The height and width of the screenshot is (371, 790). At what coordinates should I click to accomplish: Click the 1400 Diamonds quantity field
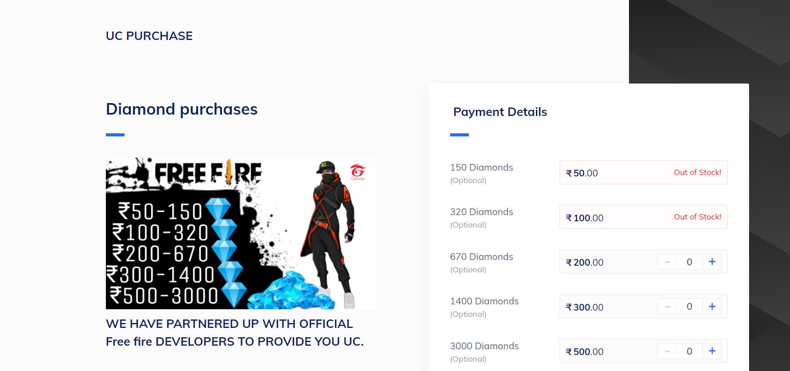pyautogui.click(x=689, y=306)
